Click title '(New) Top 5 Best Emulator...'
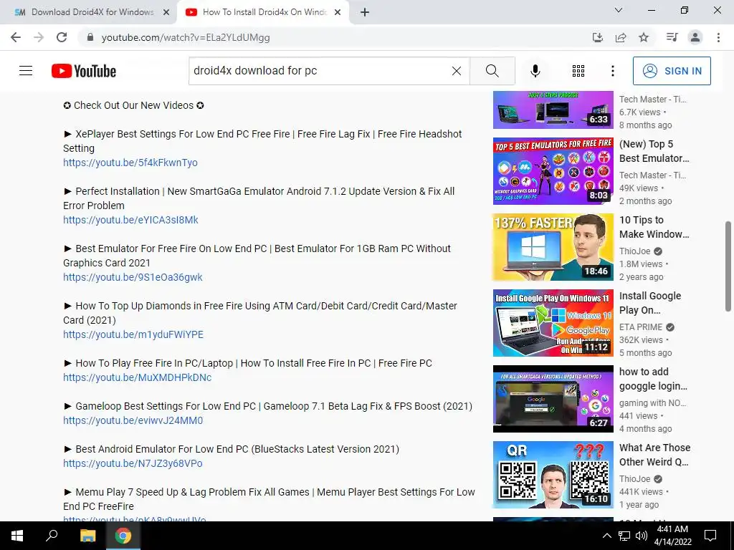 [654, 151]
